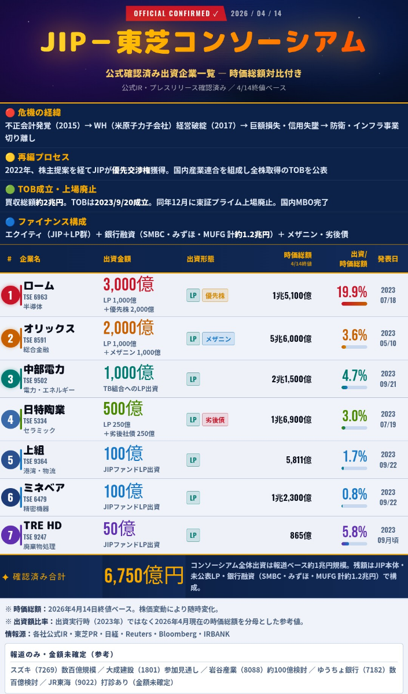Click the 5兆6,000億 market cap value

(291, 339)
